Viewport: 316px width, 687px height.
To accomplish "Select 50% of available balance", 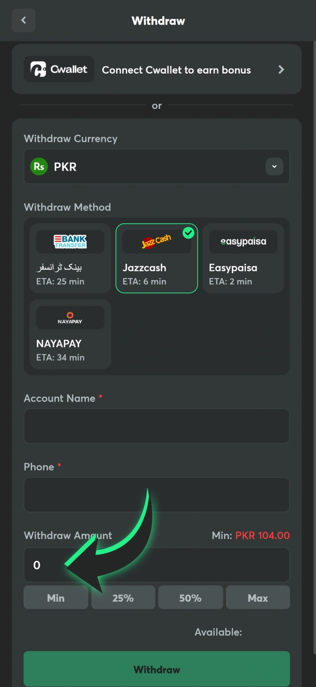I will [190, 597].
